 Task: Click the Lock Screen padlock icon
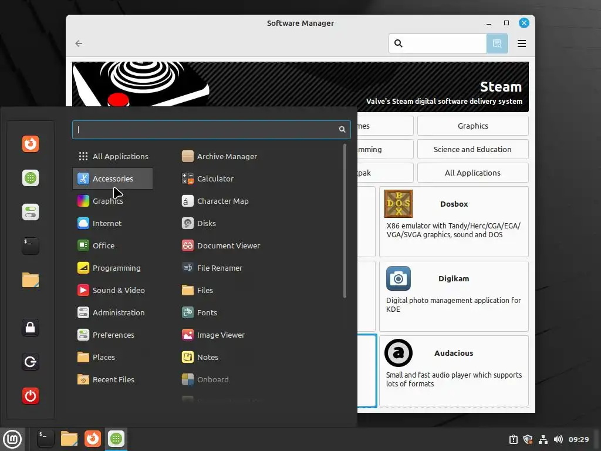[31, 328]
